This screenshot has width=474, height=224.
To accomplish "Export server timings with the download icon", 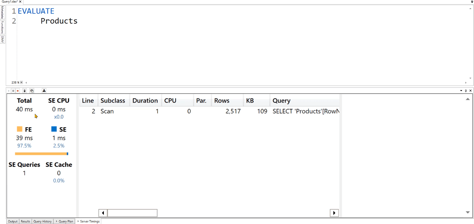I will click(44, 91).
